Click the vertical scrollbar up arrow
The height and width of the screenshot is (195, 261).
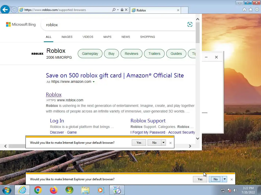coord(198,19)
